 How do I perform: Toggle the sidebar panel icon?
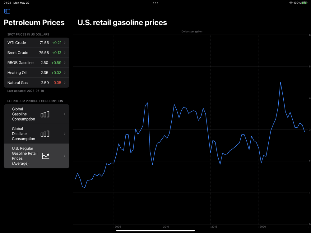point(7,11)
